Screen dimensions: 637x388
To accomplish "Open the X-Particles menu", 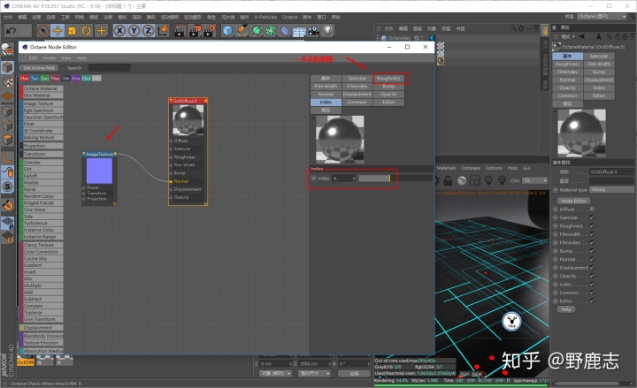I will (265, 17).
